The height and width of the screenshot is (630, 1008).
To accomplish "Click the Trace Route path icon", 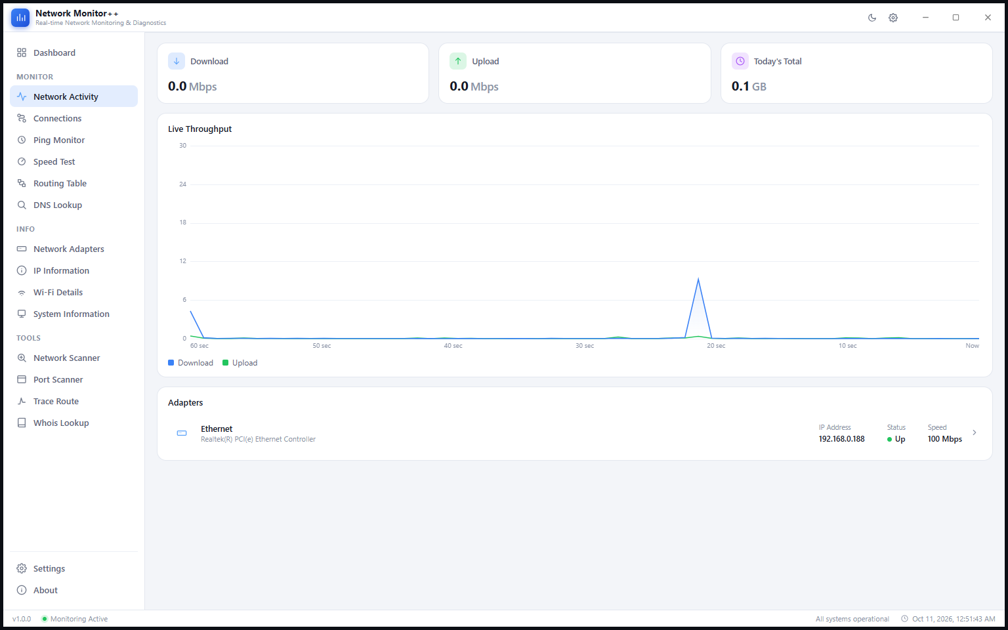I will point(22,401).
